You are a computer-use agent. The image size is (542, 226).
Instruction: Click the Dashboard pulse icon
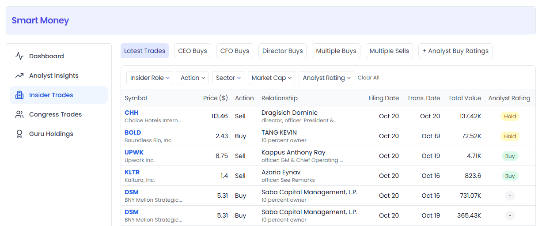(19, 56)
